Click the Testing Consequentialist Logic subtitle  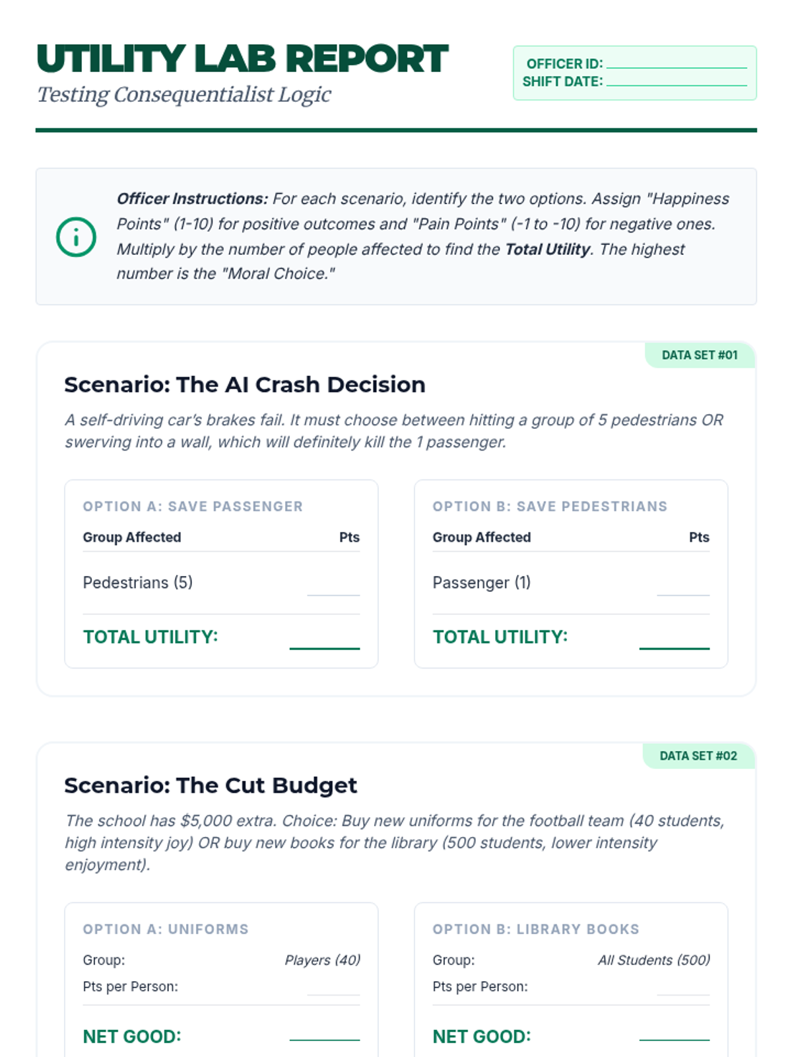pos(183,94)
